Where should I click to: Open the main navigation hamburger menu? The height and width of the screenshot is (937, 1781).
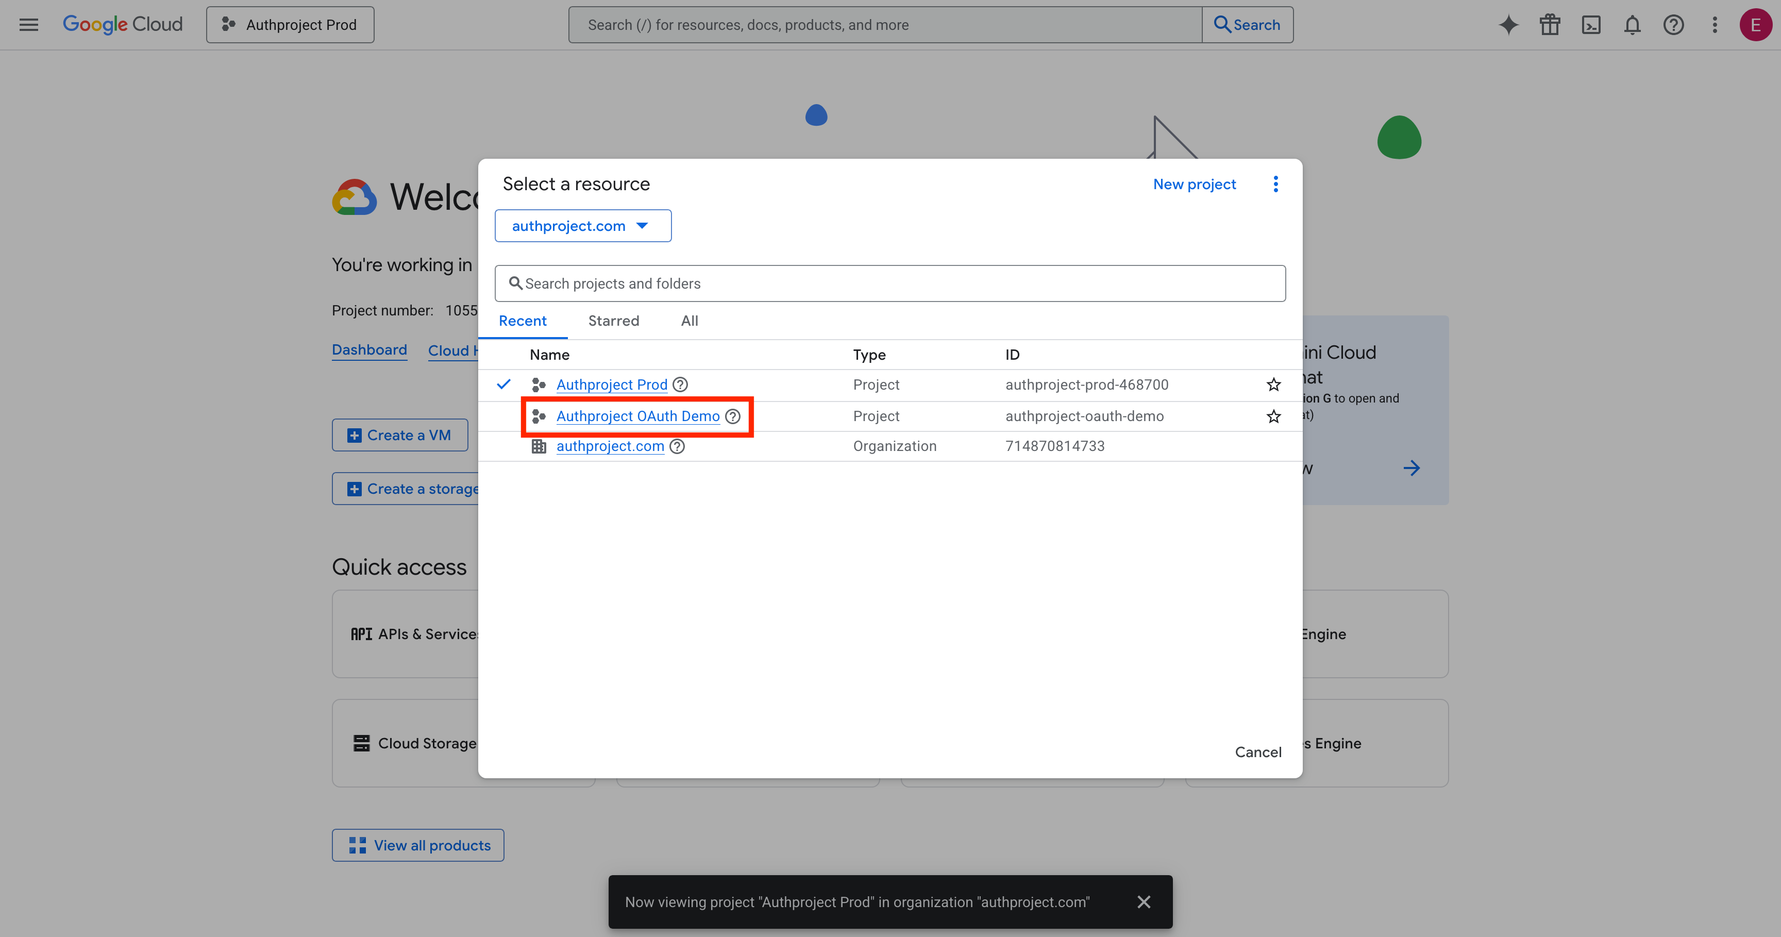click(x=28, y=25)
